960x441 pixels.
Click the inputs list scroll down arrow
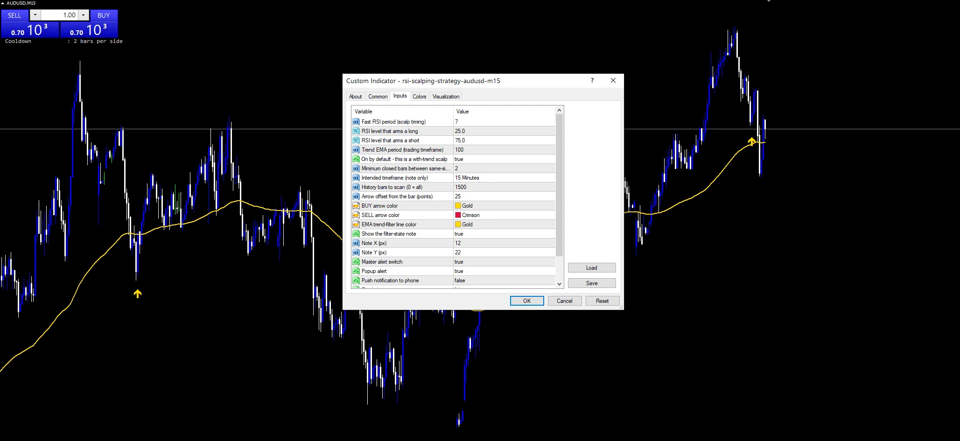559,284
